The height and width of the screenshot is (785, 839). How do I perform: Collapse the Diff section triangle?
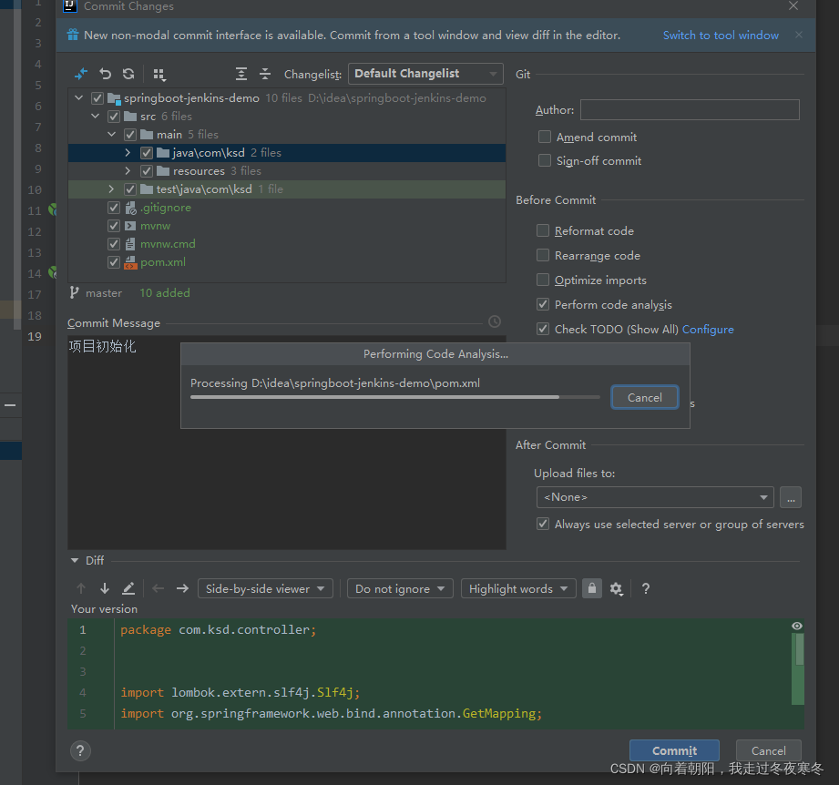tap(75, 560)
